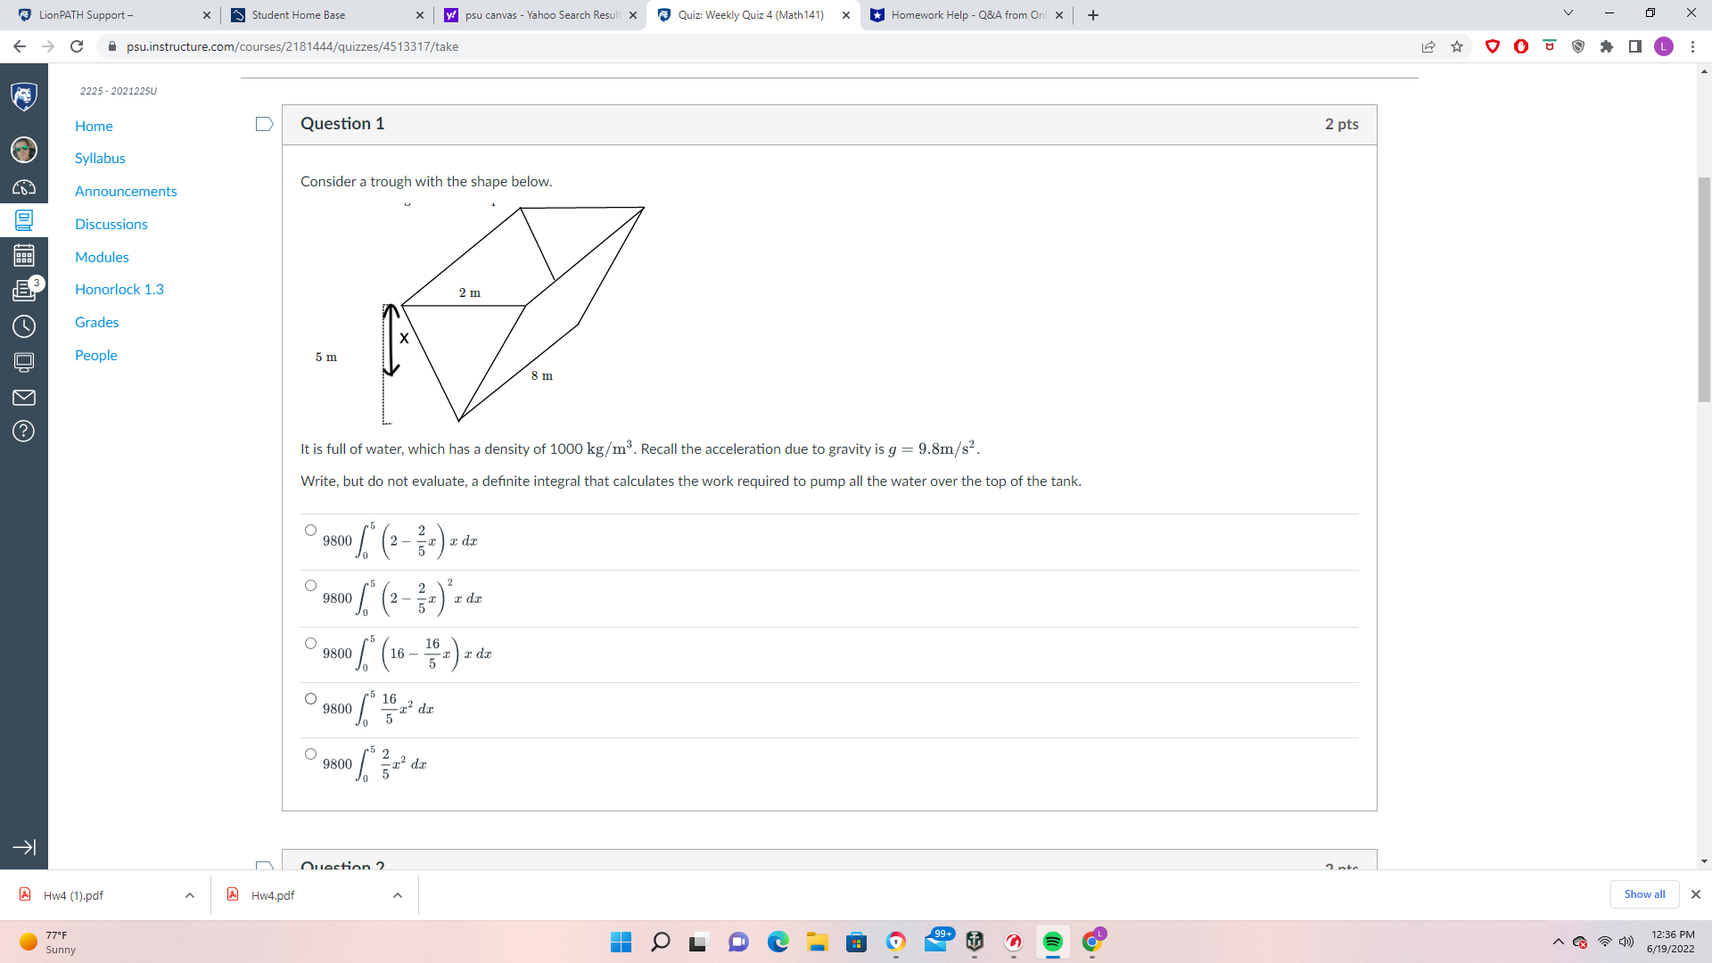The image size is (1712, 963).
Task: Click Show all in the downloads bar
Action: coord(1644,894)
